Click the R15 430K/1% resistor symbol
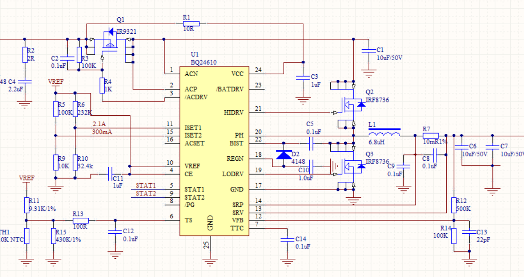This screenshot has height=277, width=524. click(x=53, y=236)
